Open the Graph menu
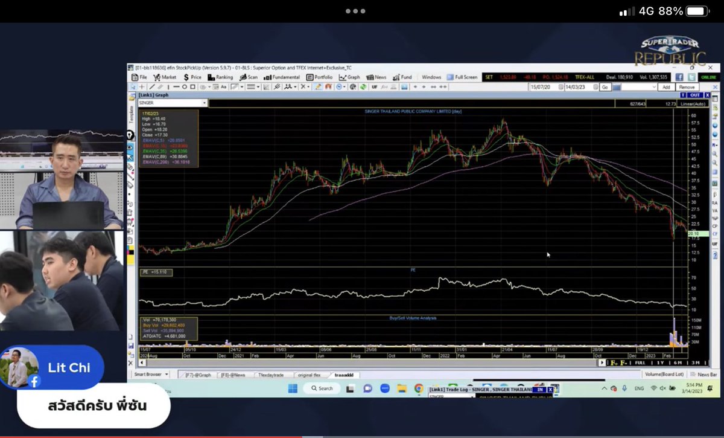The height and width of the screenshot is (438, 724). click(349, 77)
